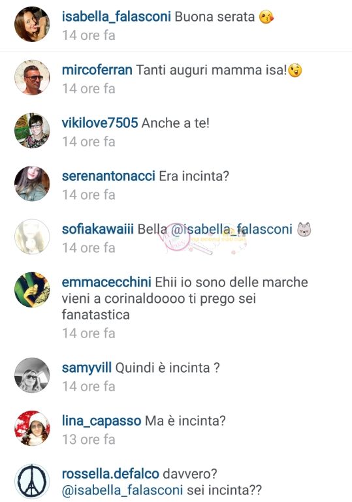Tap @isabella_falasconi mention in rossella.defalco's comment
Image resolution: width=352 pixels, height=502 pixels.
pyautogui.click(x=122, y=490)
